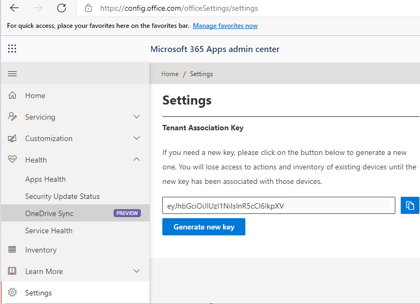This screenshot has width=420, height=304.
Task: Click the Settings gear icon
Action: [x=12, y=292]
